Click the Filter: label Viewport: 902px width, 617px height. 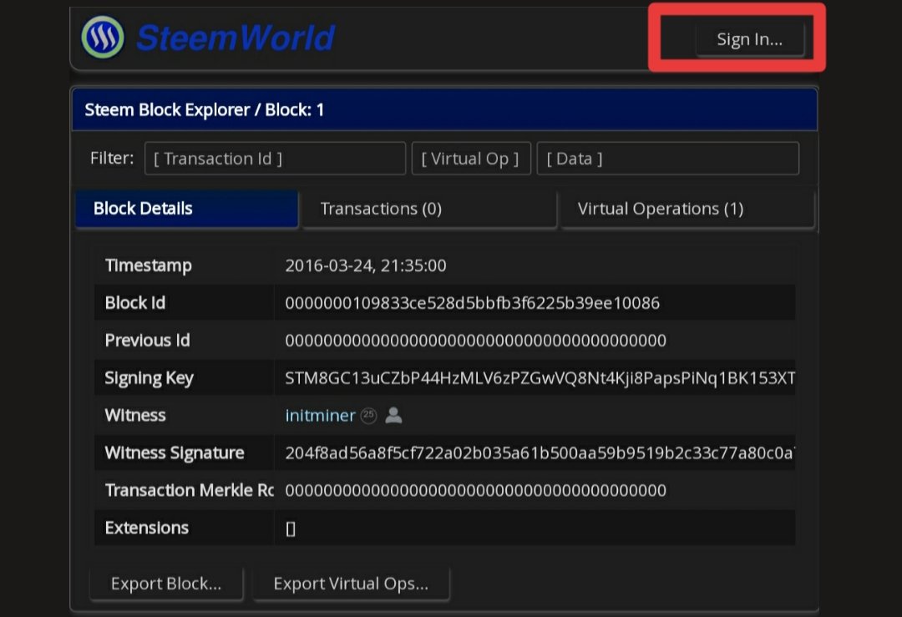(112, 158)
